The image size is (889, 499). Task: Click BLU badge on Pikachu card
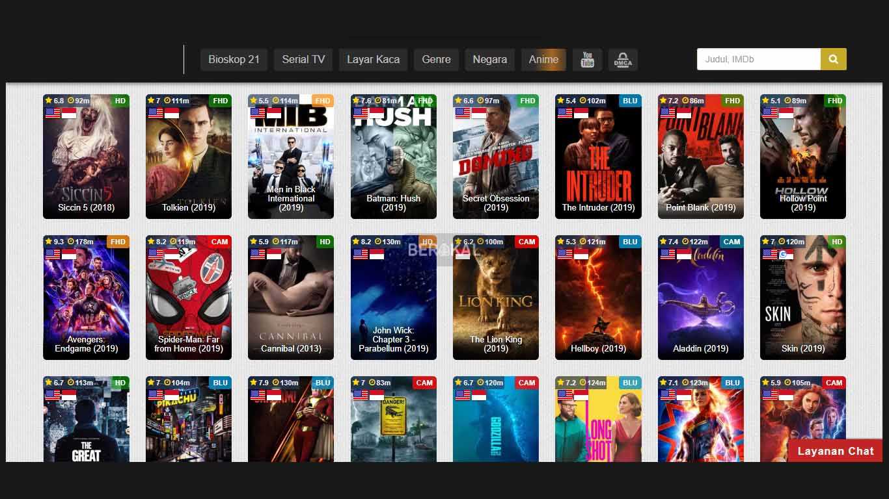220,383
